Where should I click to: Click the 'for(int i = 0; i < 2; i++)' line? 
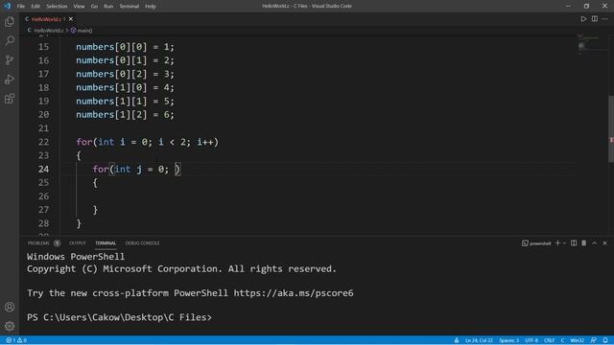click(x=147, y=142)
